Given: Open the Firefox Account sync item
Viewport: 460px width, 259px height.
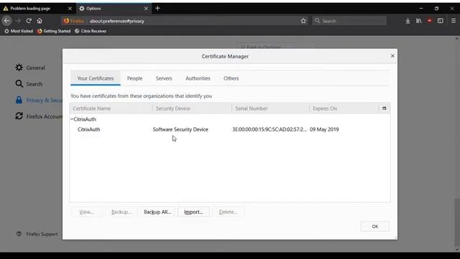Looking at the screenshot, I should pos(39,117).
